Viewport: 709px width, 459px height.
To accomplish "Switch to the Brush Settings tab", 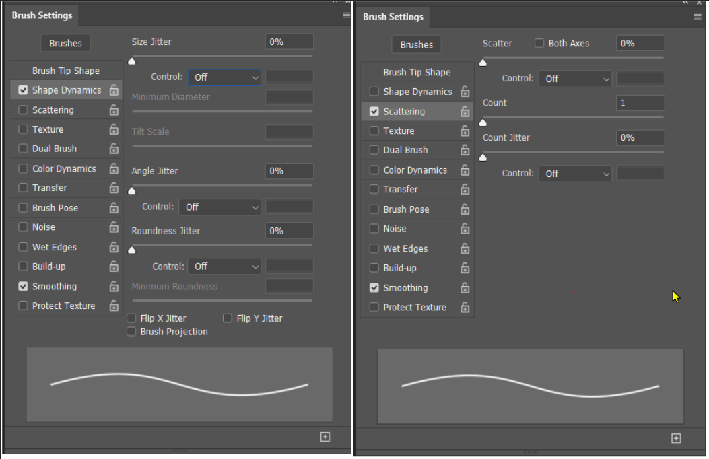I will [42, 15].
